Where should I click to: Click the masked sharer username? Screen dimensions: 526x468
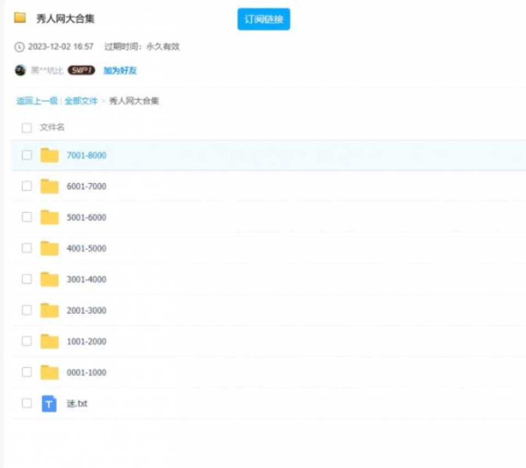click(x=47, y=71)
